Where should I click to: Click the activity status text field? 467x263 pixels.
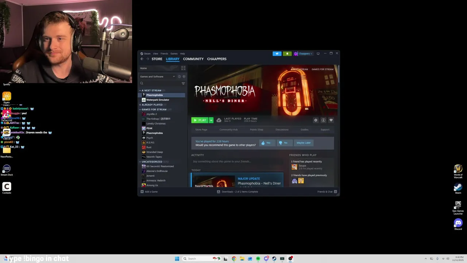(x=237, y=161)
